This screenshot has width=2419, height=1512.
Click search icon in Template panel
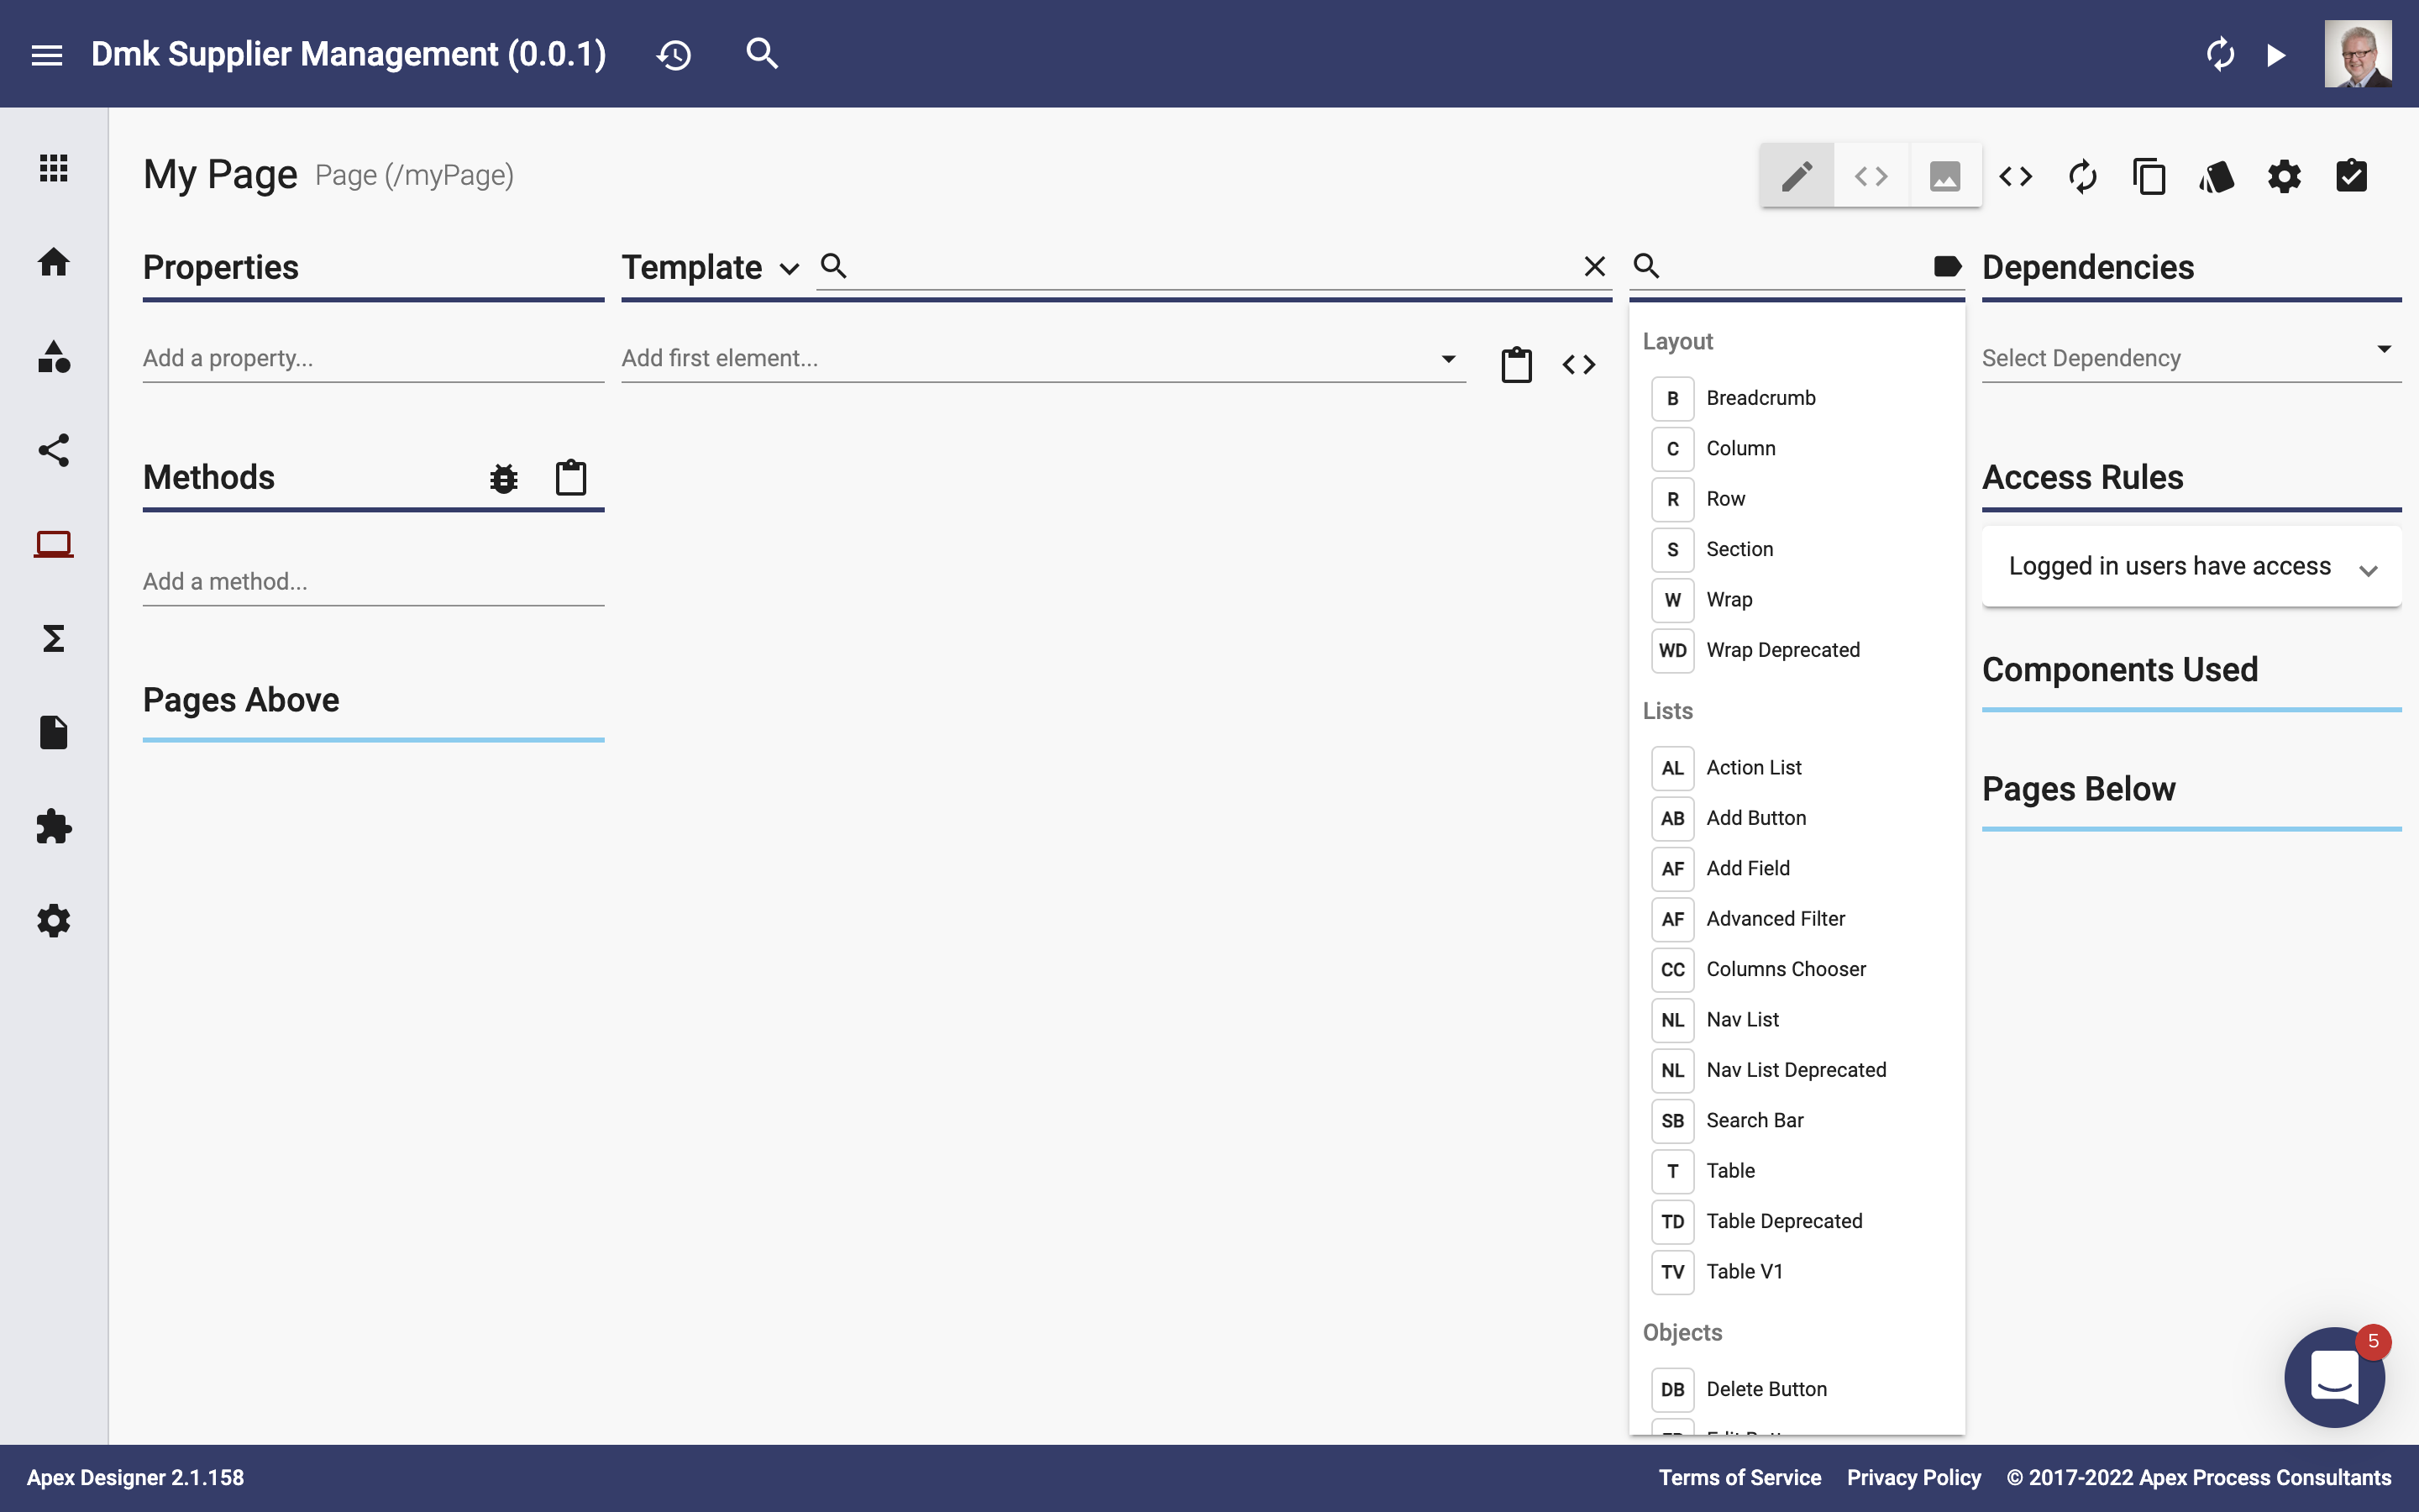pyautogui.click(x=831, y=265)
